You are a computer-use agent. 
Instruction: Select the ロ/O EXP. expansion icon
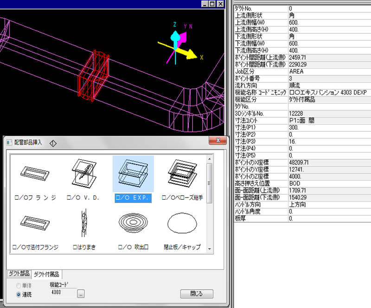tap(133, 175)
